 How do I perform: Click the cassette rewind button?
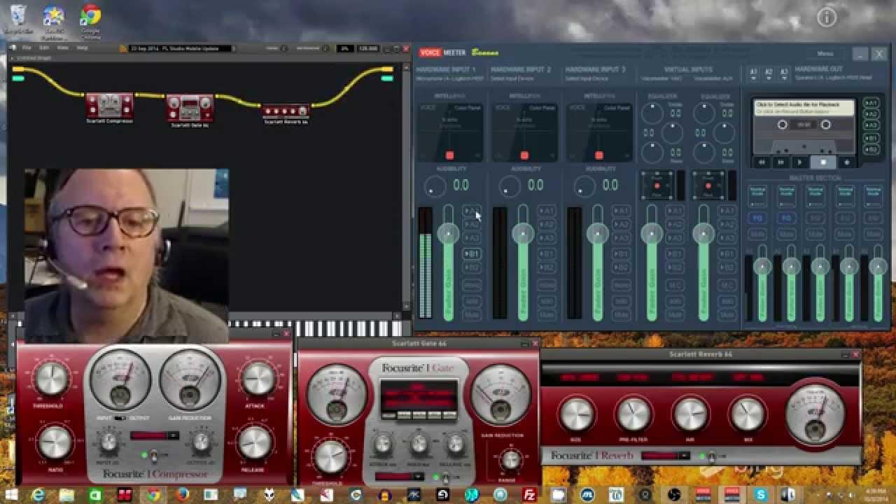[x=762, y=162]
